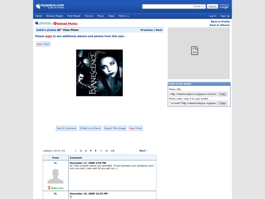Click the Next comments page link

click(143, 151)
